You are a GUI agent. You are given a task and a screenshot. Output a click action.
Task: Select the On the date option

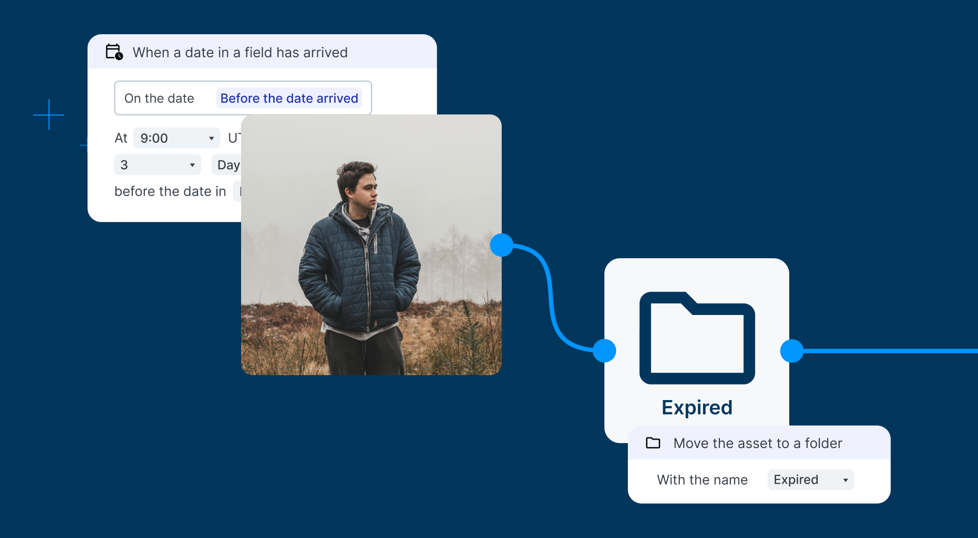159,98
